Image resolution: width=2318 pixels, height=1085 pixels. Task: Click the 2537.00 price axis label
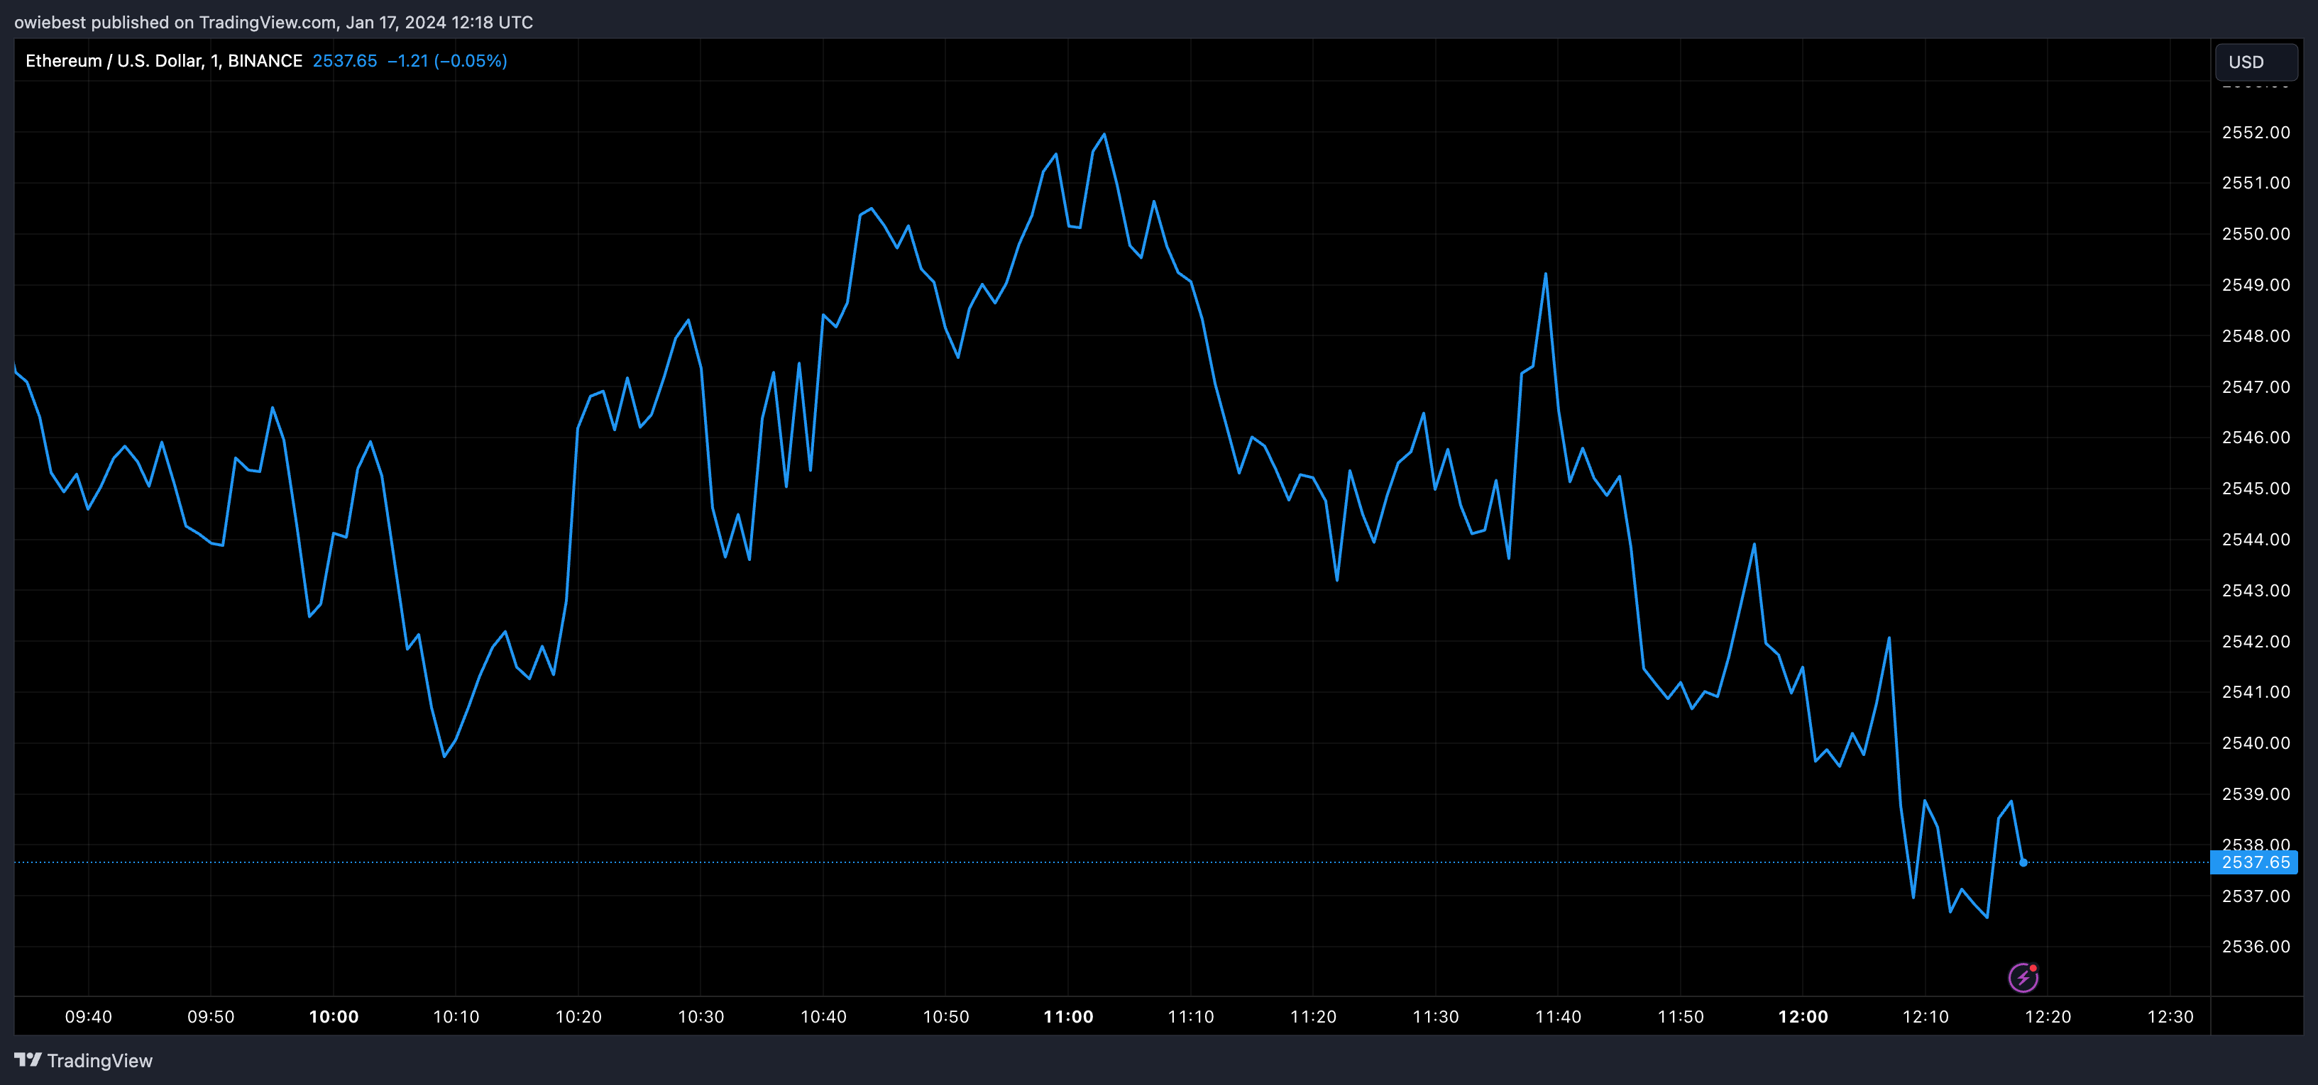point(2256,896)
